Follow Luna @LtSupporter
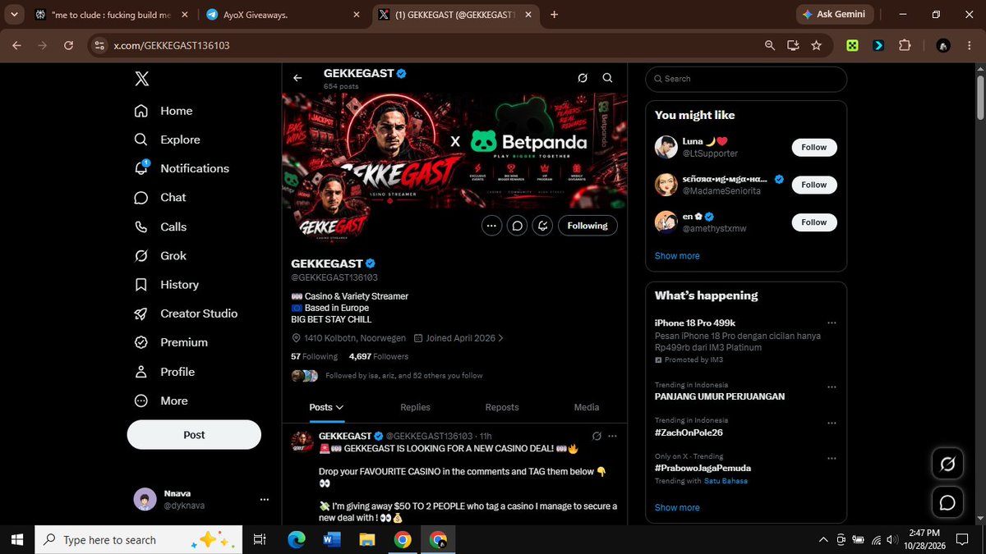 click(x=814, y=147)
